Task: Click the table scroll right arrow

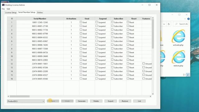Action: (x=150, y=96)
